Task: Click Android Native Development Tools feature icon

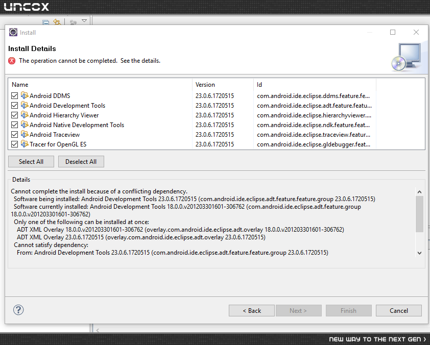Action: tap(25, 125)
